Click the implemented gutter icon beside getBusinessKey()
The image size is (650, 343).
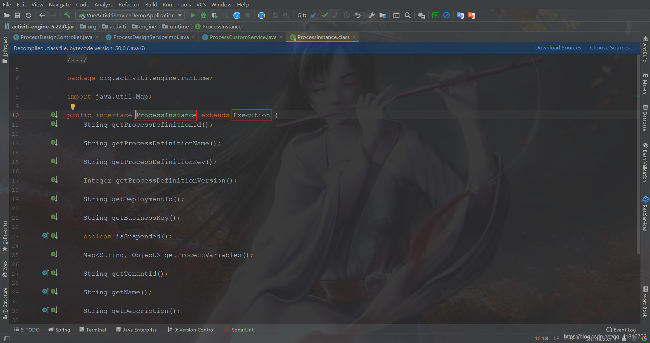coord(54,217)
